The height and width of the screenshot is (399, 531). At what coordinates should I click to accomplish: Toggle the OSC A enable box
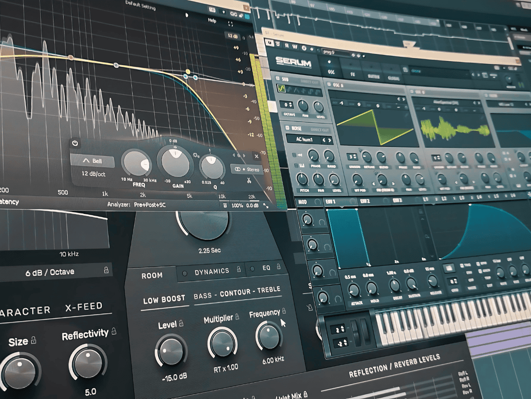[x=329, y=84]
